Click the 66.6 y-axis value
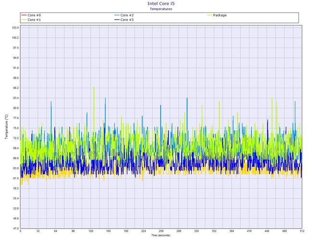This screenshot has height=241, width=322. [x=16, y=158]
